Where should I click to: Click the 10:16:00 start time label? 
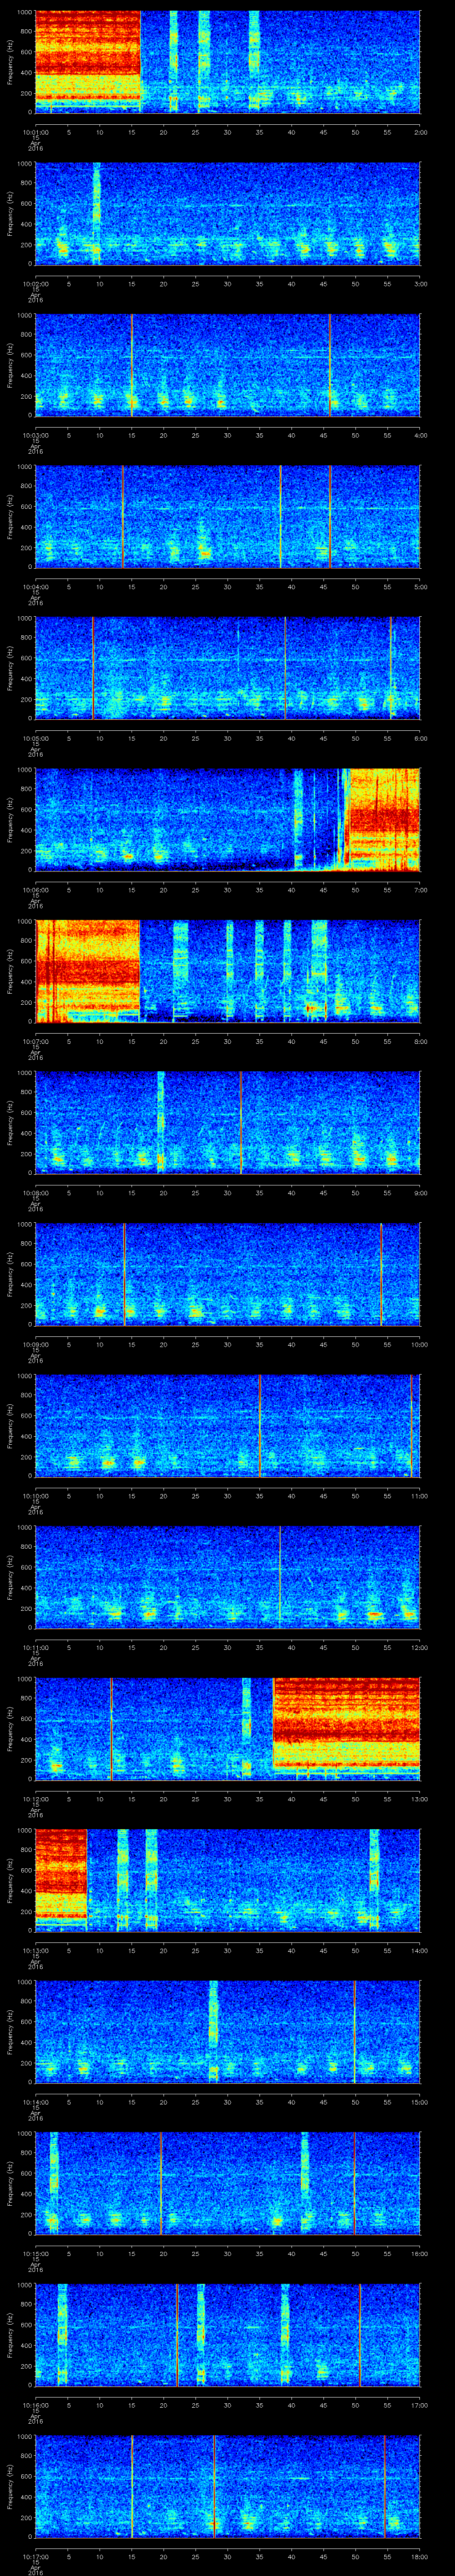pyautogui.click(x=35, y=2406)
